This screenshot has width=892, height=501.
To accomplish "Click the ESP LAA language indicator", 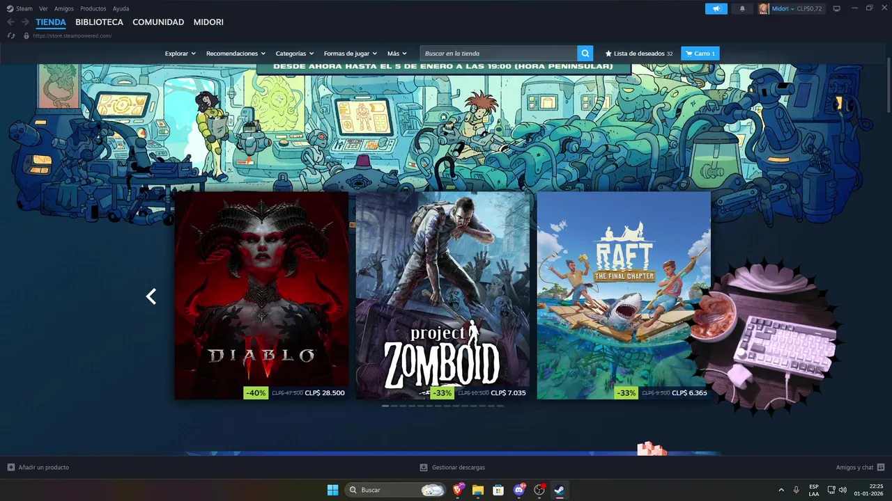I will [814, 490].
